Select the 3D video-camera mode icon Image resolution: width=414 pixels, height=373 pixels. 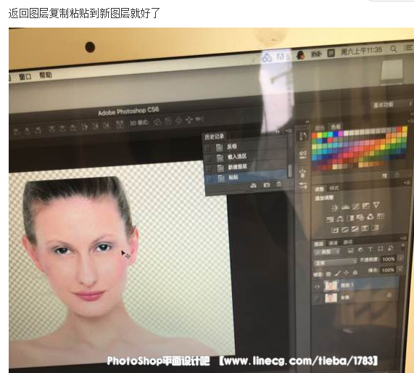coord(199,119)
